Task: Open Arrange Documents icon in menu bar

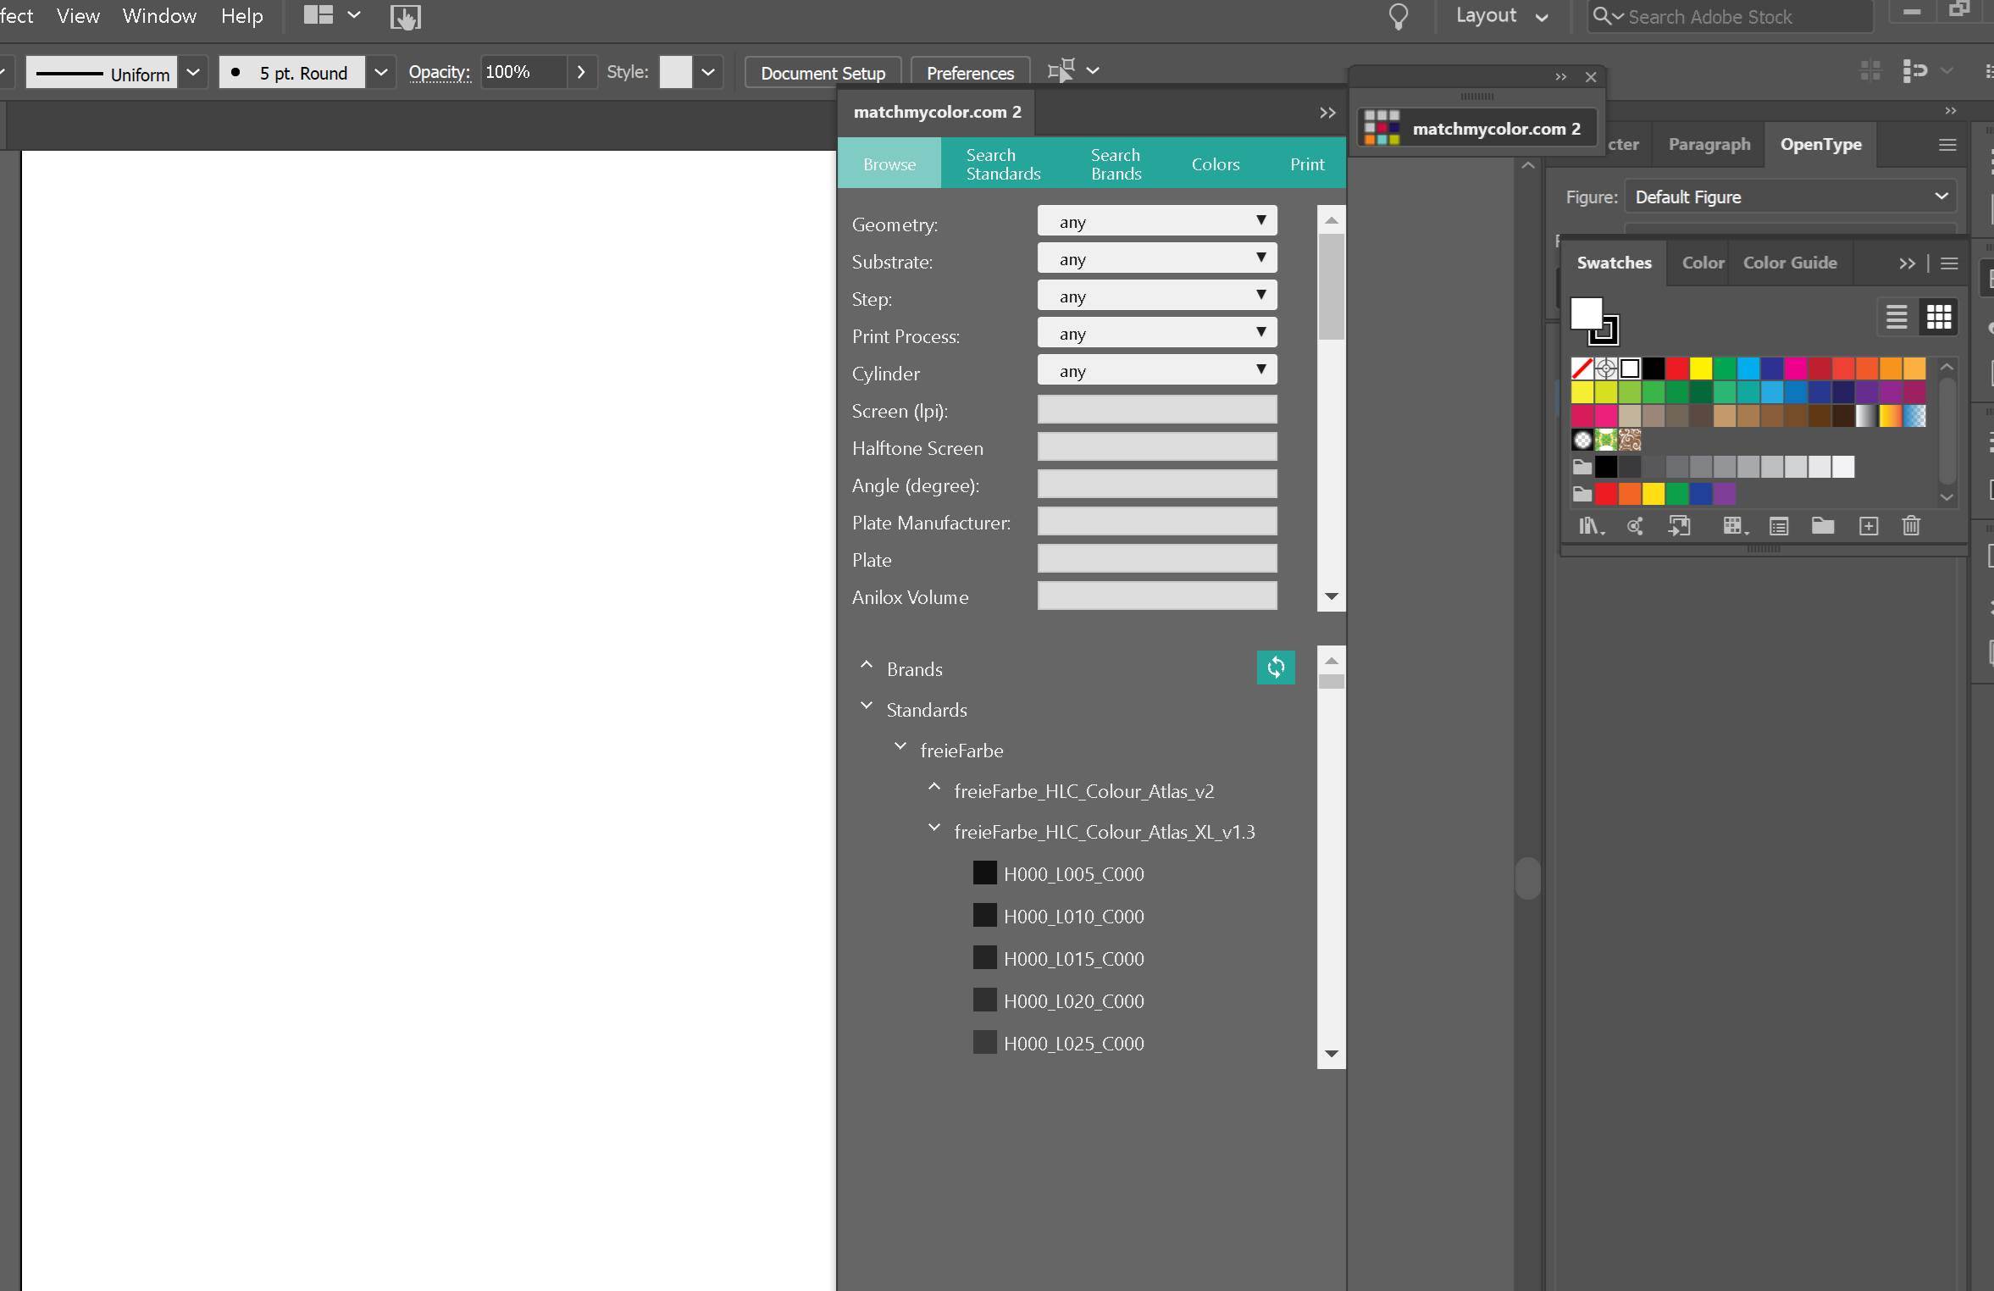Action: point(332,15)
